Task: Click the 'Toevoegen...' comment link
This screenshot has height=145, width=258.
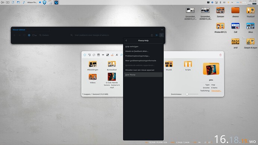Action: pos(216,91)
